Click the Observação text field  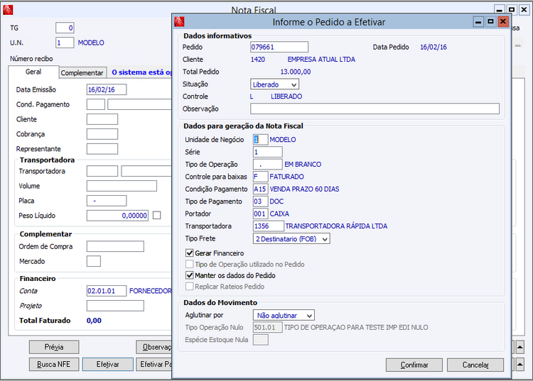[375, 109]
